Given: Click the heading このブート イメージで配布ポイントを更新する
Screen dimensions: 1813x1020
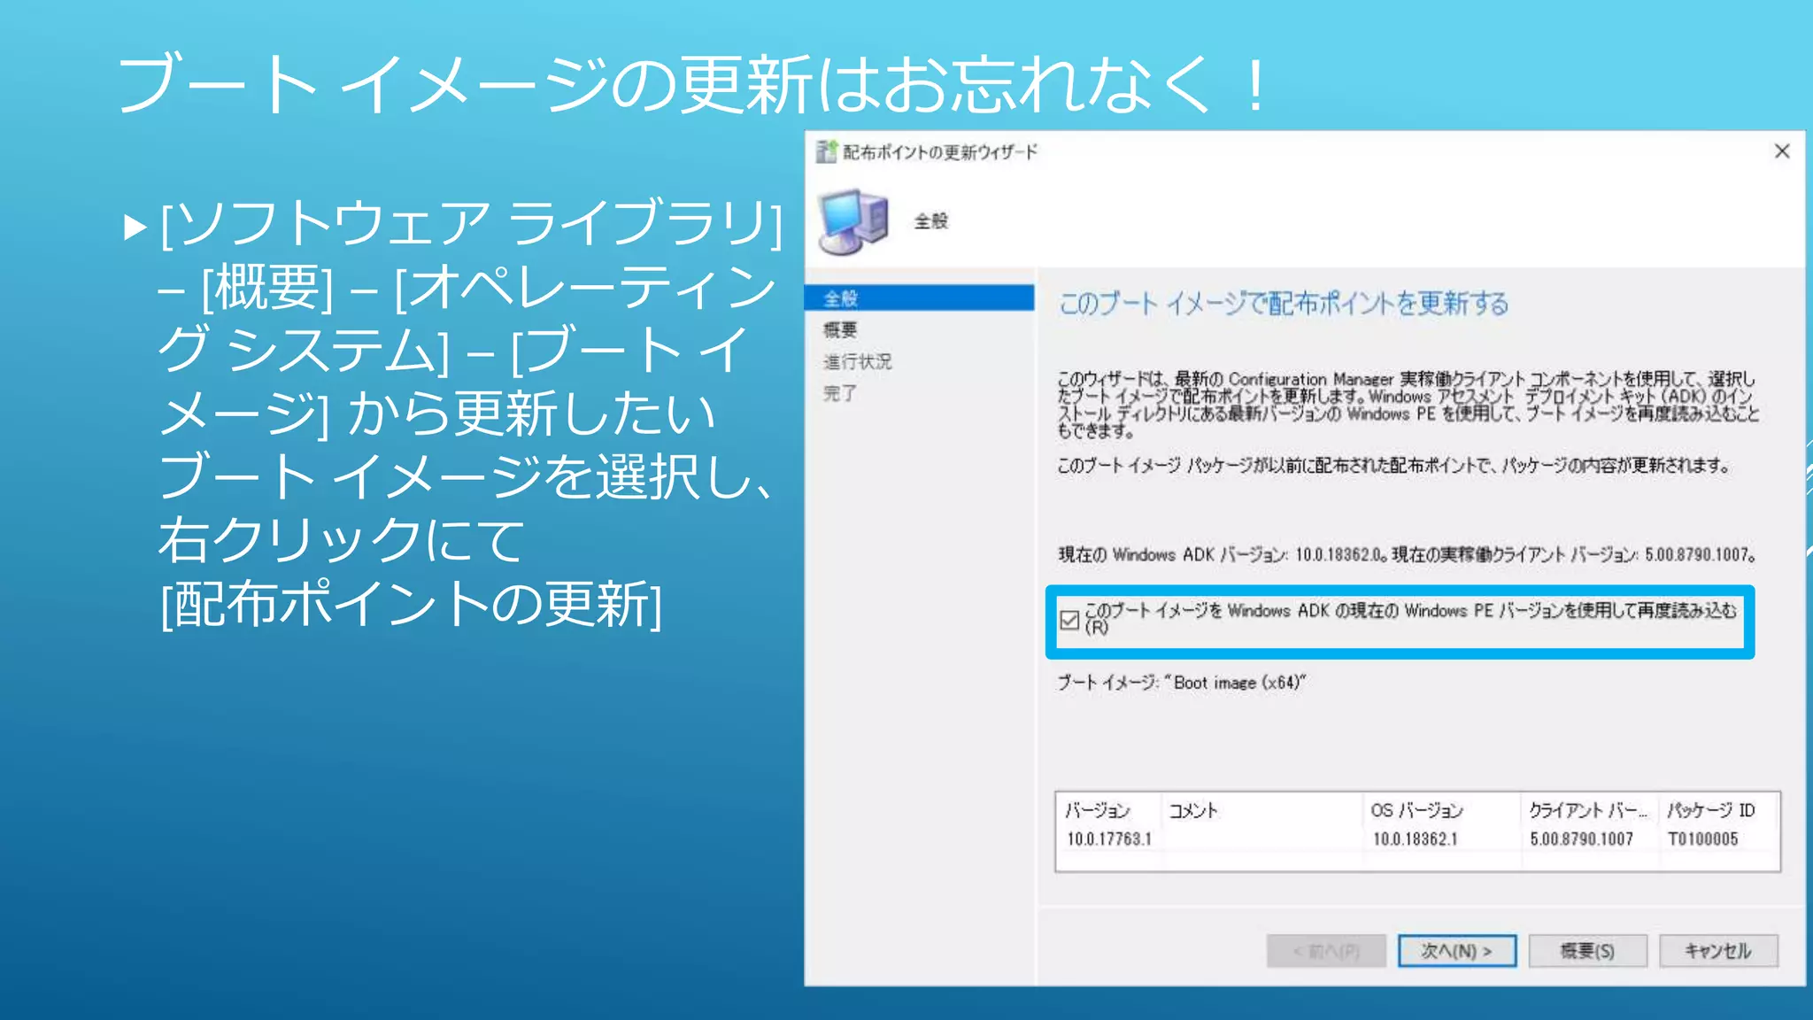Looking at the screenshot, I should tap(1284, 304).
